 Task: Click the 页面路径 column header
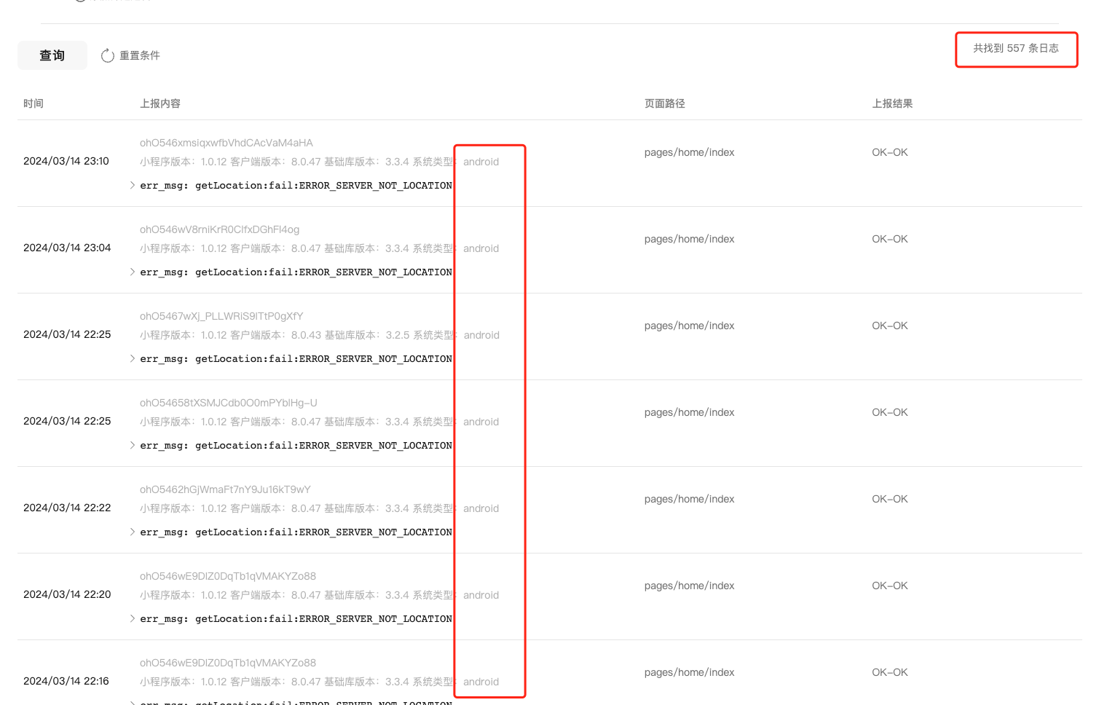[665, 103]
